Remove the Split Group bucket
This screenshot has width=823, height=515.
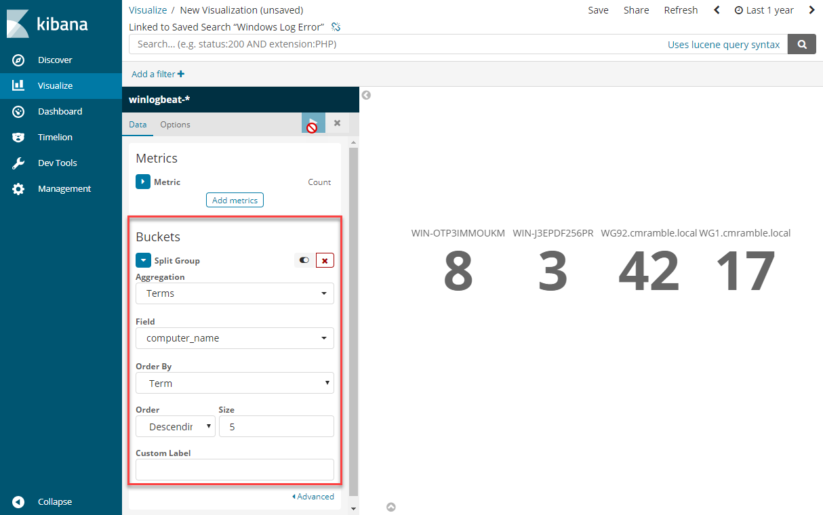pos(325,260)
